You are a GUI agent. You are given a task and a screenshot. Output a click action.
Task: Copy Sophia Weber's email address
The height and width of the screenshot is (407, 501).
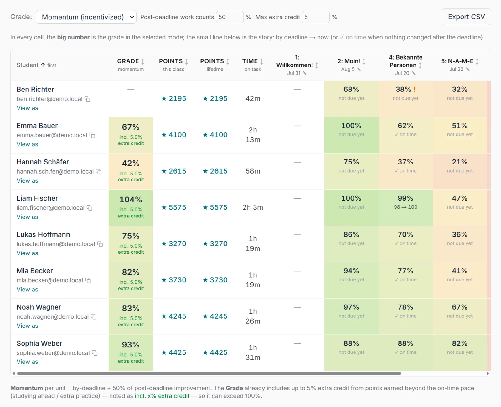(95, 353)
